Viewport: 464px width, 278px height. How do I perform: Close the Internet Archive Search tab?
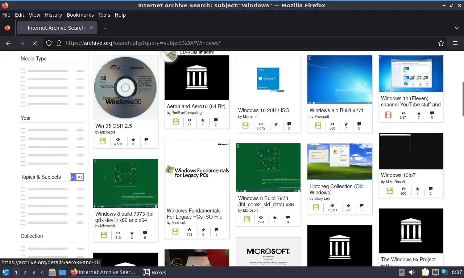pos(91,28)
